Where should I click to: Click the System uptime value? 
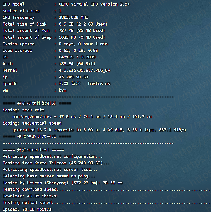[x=83, y=44]
